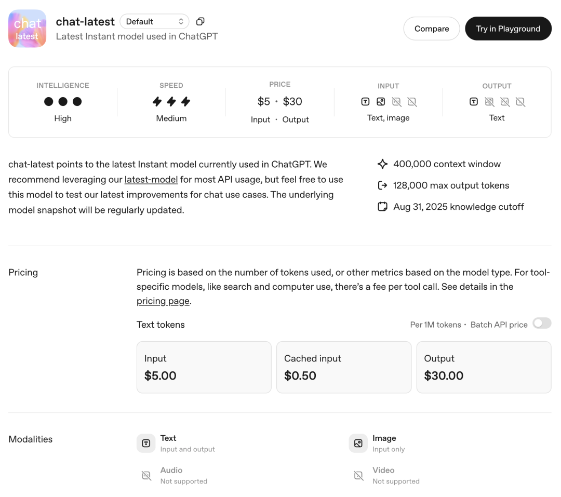This screenshot has width=561, height=497.
Task: Click the Audio not supported icon
Action: (x=146, y=476)
